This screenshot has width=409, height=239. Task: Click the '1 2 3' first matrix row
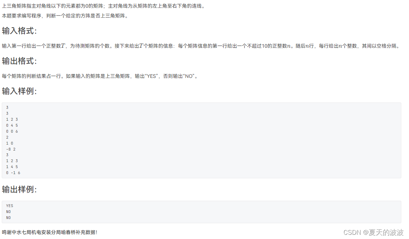coord(12,119)
